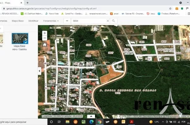The height and width of the screenshot is (125, 190).
Task: Click the green shield extension icon
Action: [182, 9]
